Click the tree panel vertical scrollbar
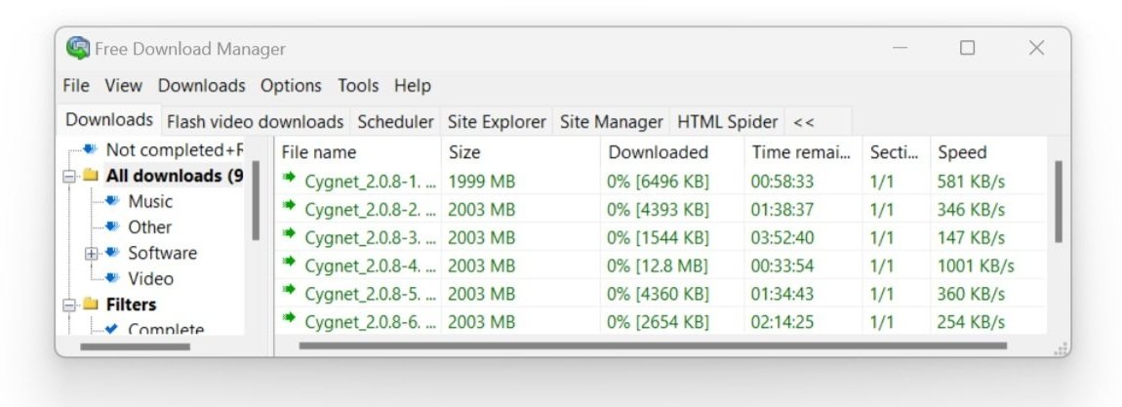Image resolution: width=1122 pixels, height=407 pixels. point(256,200)
